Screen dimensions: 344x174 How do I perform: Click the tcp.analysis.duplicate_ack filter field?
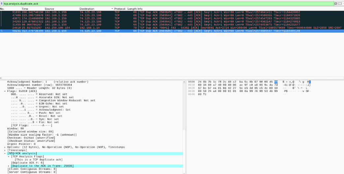point(169,4)
